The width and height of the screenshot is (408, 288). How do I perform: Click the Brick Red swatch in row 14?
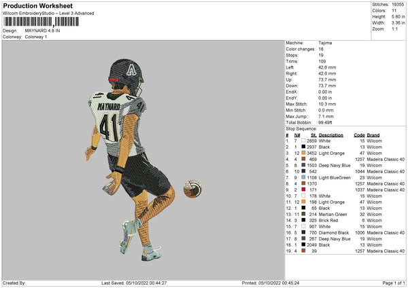pyautogui.click(x=303, y=220)
